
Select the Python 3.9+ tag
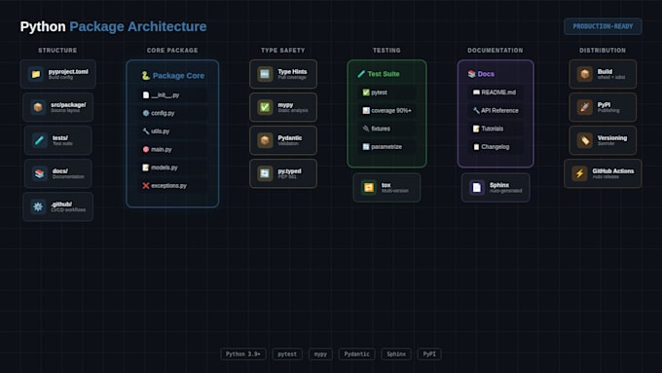243,354
